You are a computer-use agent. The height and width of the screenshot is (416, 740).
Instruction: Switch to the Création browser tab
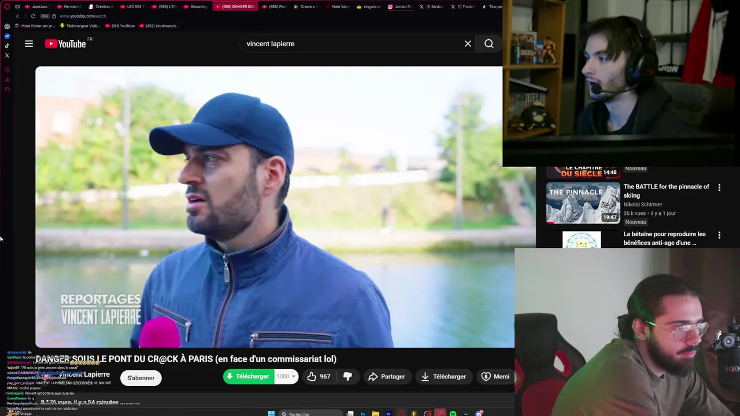click(x=101, y=6)
